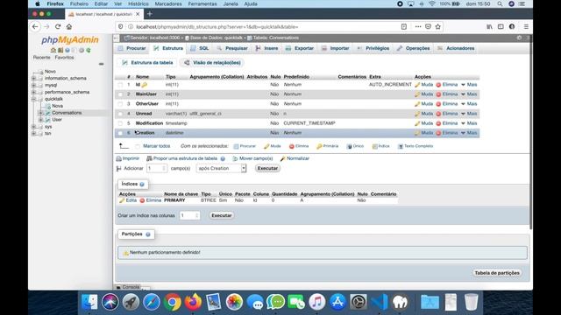Go back with the browser back arrow

pyautogui.click(x=35, y=27)
